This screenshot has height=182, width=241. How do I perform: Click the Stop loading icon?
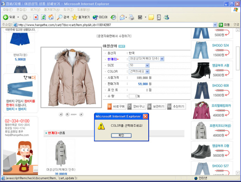tap(35, 17)
